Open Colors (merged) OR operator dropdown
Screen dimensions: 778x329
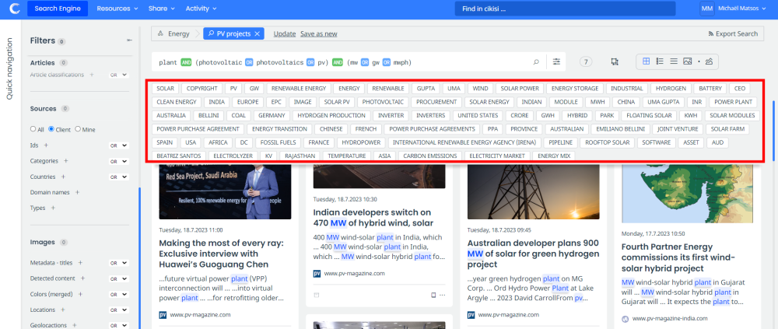(119, 294)
